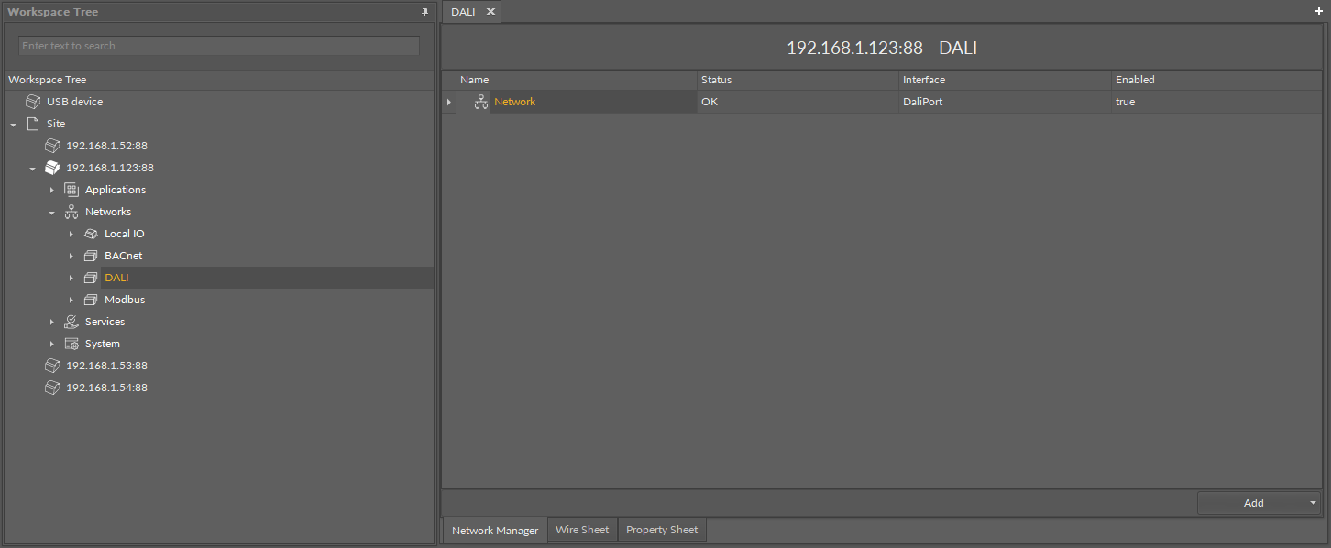Collapse the Site node
Image resolution: width=1331 pixels, height=548 pixels.
14,124
